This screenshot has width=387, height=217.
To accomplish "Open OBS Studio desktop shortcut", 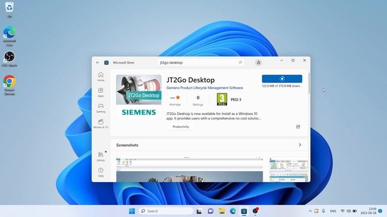I will (10, 59).
